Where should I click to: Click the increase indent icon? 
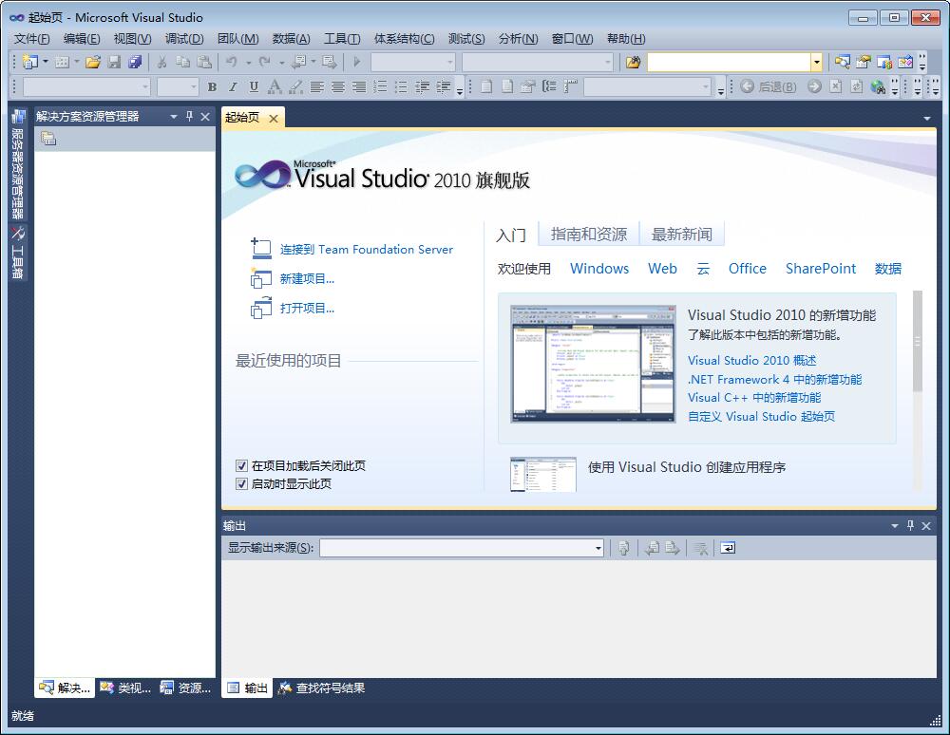click(444, 87)
